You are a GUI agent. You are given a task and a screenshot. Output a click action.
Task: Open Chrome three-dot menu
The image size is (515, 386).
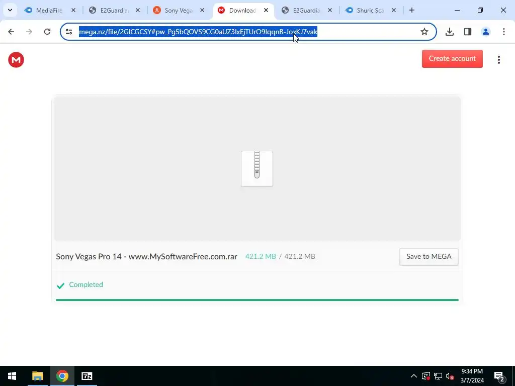coord(504,32)
